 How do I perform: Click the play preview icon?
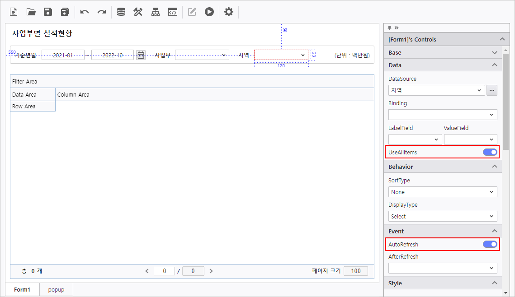coord(209,12)
